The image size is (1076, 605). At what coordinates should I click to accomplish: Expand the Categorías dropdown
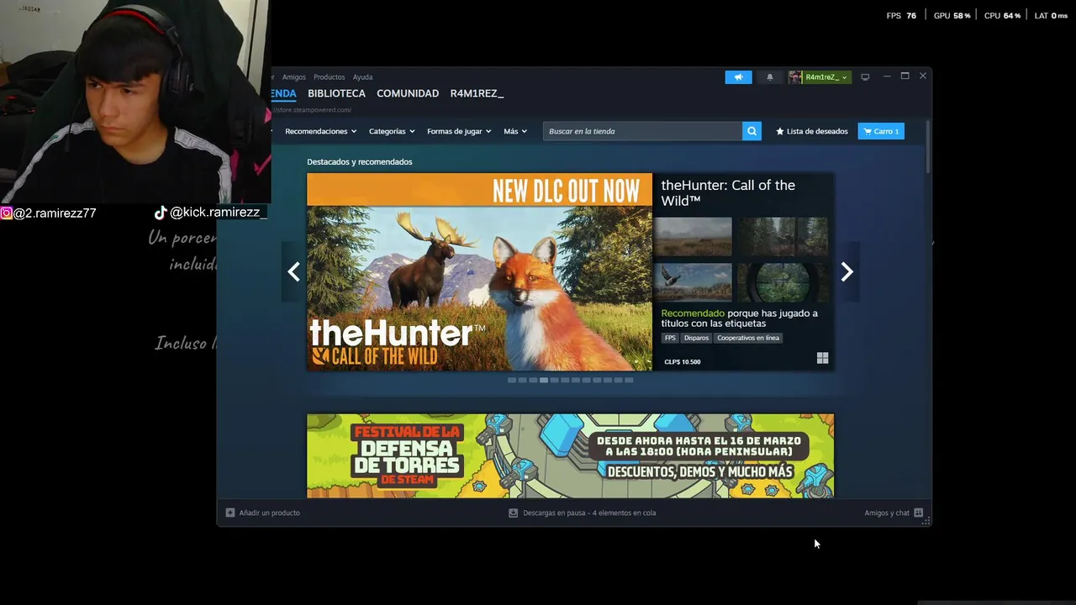(x=391, y=131)
